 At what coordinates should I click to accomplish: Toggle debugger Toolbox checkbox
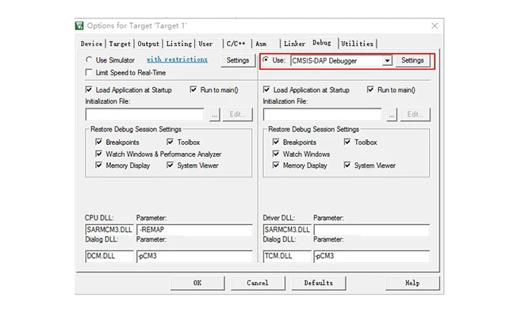pyautogui.click(x=347, y=142)
